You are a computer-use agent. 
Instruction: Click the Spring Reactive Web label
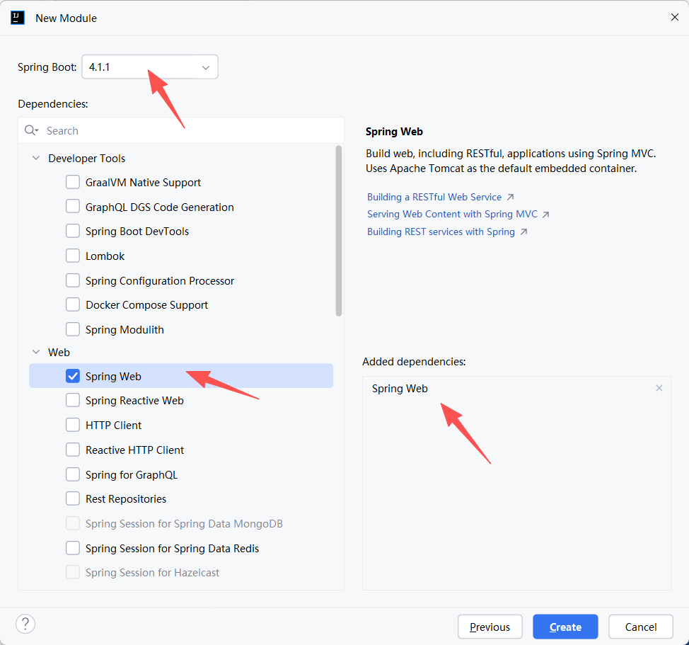coord(134,401)
